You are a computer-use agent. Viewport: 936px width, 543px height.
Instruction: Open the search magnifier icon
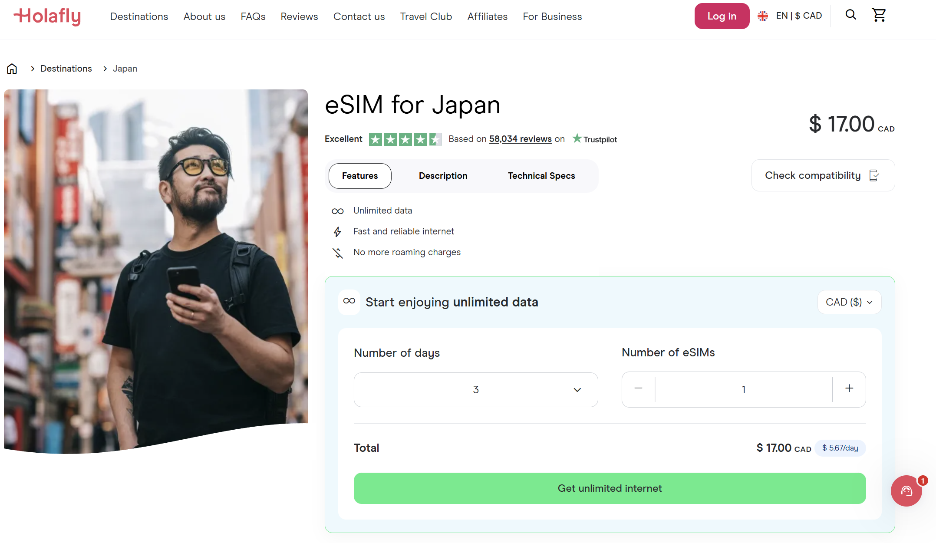(x=850, y=15)
